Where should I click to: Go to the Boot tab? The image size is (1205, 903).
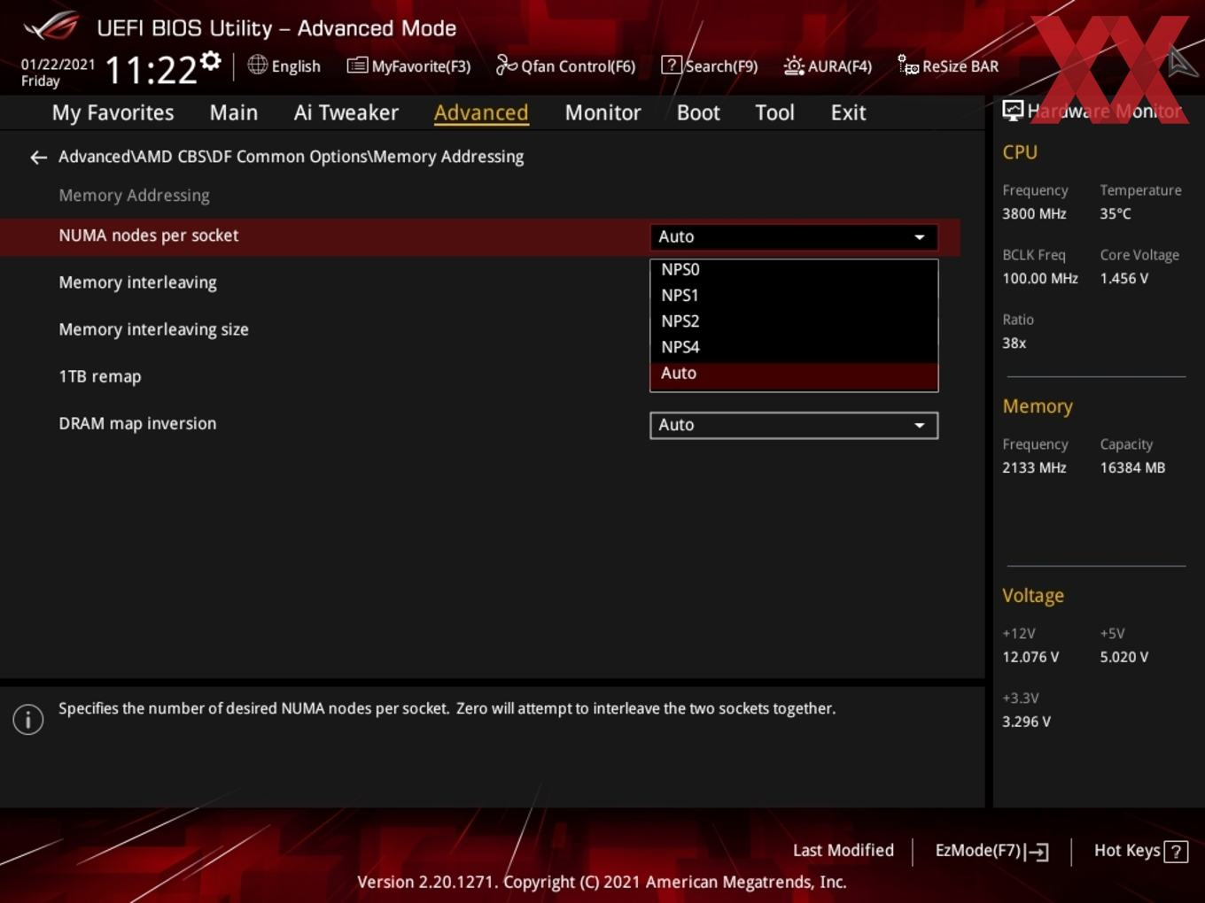click(698, 112)
